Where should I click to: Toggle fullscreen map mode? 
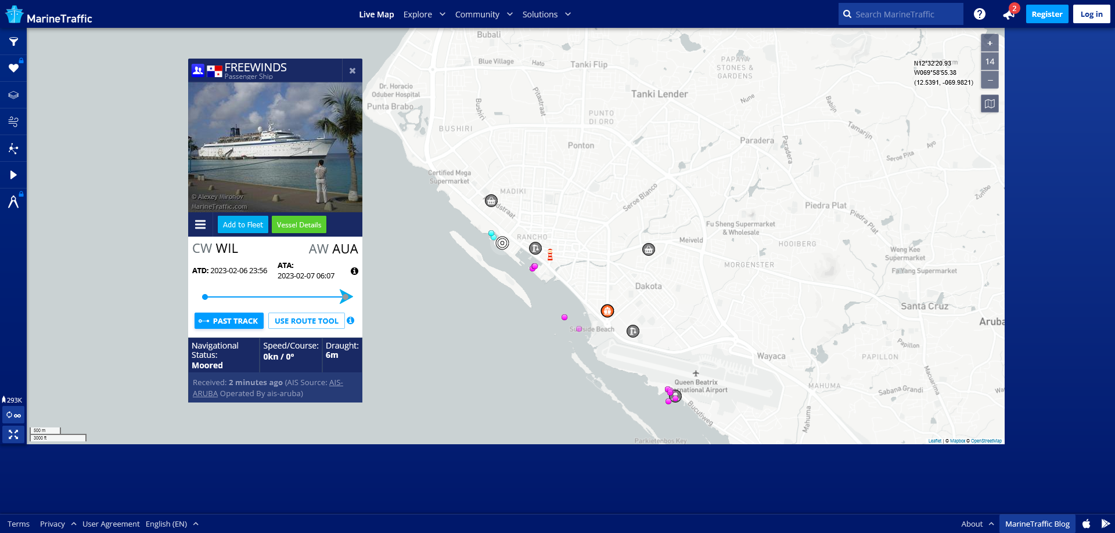pos(13,434)
